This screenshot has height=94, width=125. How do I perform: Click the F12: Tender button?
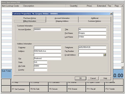click(114, 89)
